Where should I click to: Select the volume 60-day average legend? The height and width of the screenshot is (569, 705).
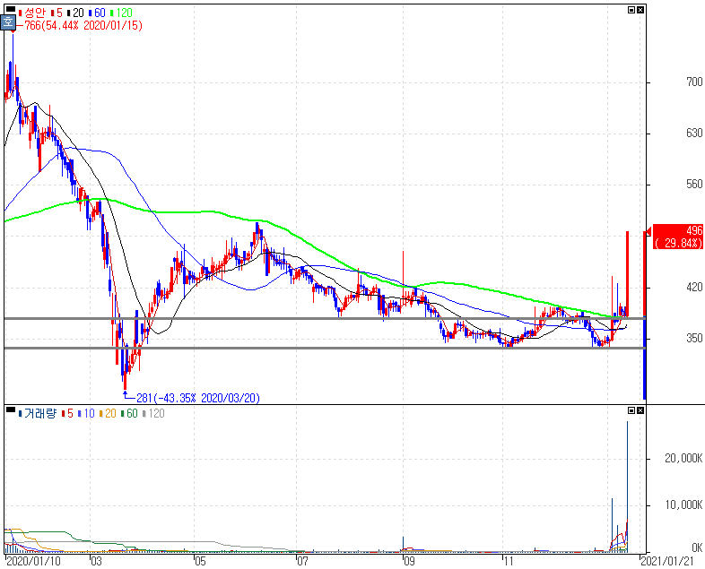[129, 413]
